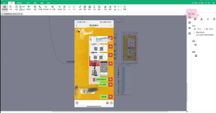Switch to 大纲 outline view
216x113 pixels.
[x=10, y=8]
